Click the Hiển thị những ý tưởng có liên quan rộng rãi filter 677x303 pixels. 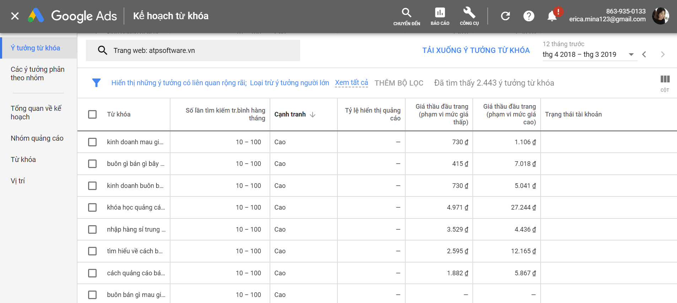tap(179, 83)
